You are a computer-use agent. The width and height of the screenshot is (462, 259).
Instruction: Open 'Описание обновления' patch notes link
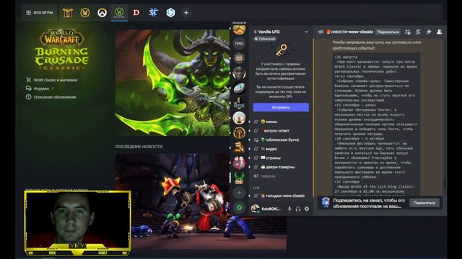51,97
